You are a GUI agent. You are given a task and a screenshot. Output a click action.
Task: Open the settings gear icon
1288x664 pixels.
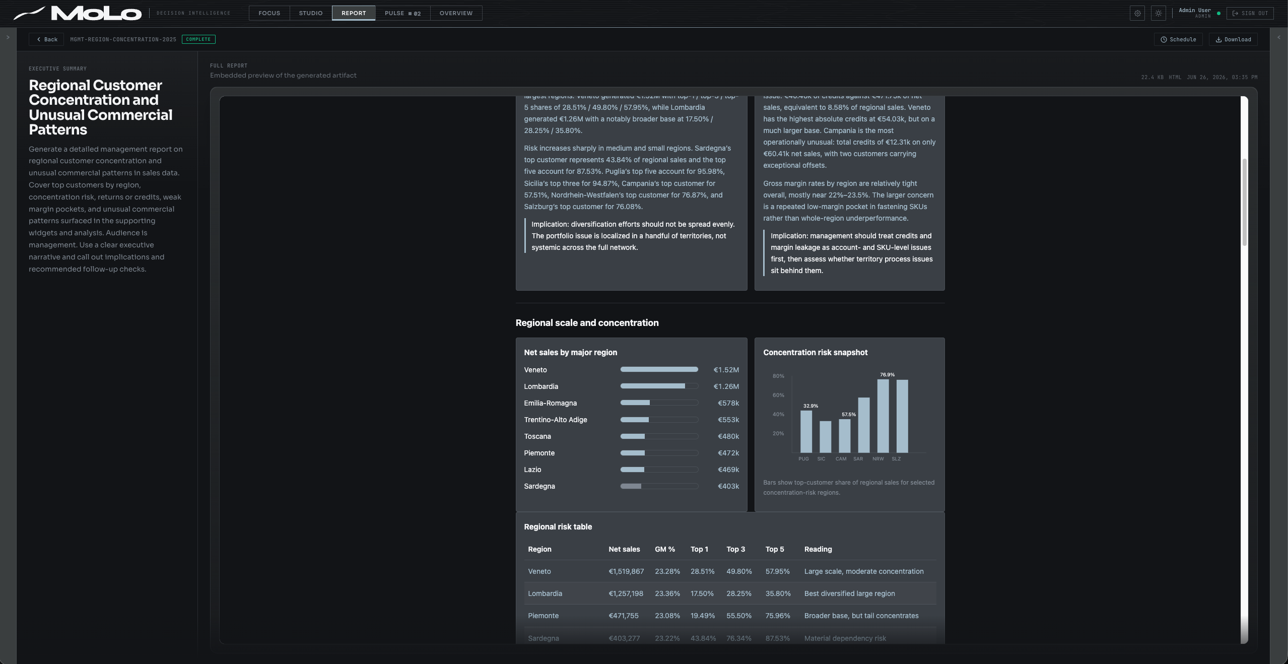(1137, 13)
